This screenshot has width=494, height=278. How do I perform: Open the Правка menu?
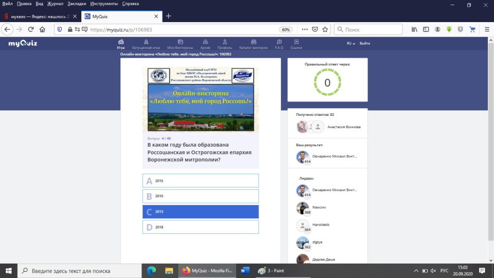(x=24, y=4)
